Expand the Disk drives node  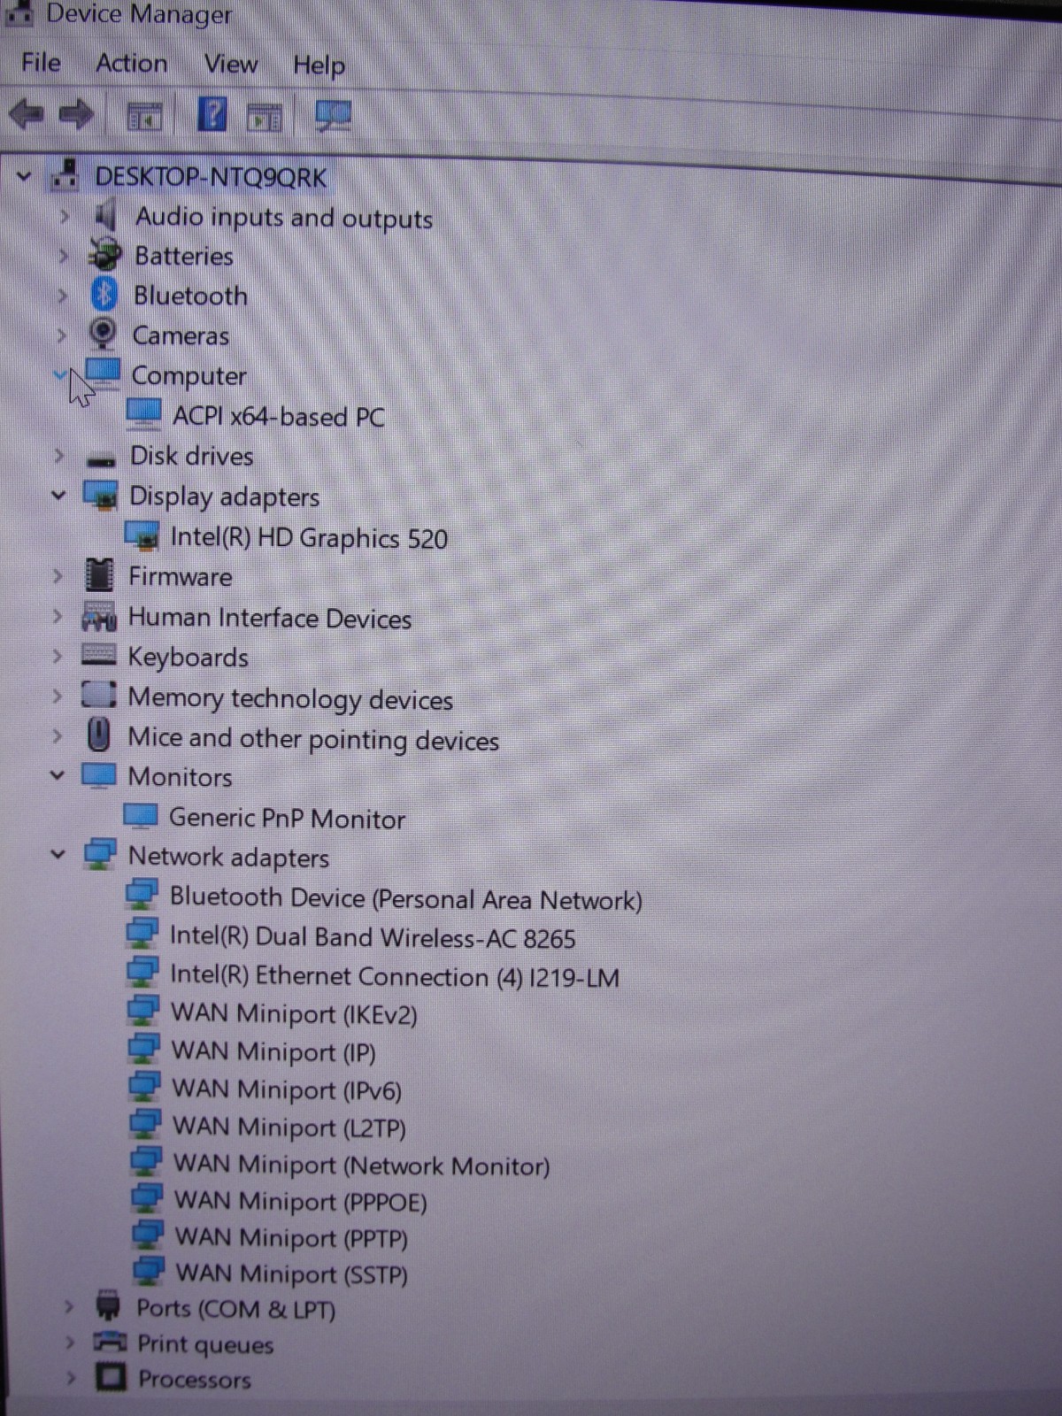(x=59, y=456)
